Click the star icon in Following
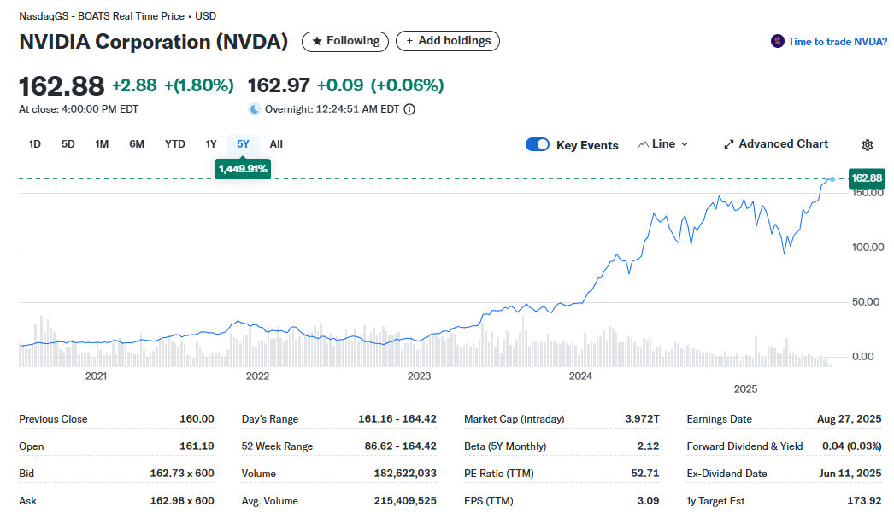The height and width of the screenshot is (519, 894). (317, 41)
